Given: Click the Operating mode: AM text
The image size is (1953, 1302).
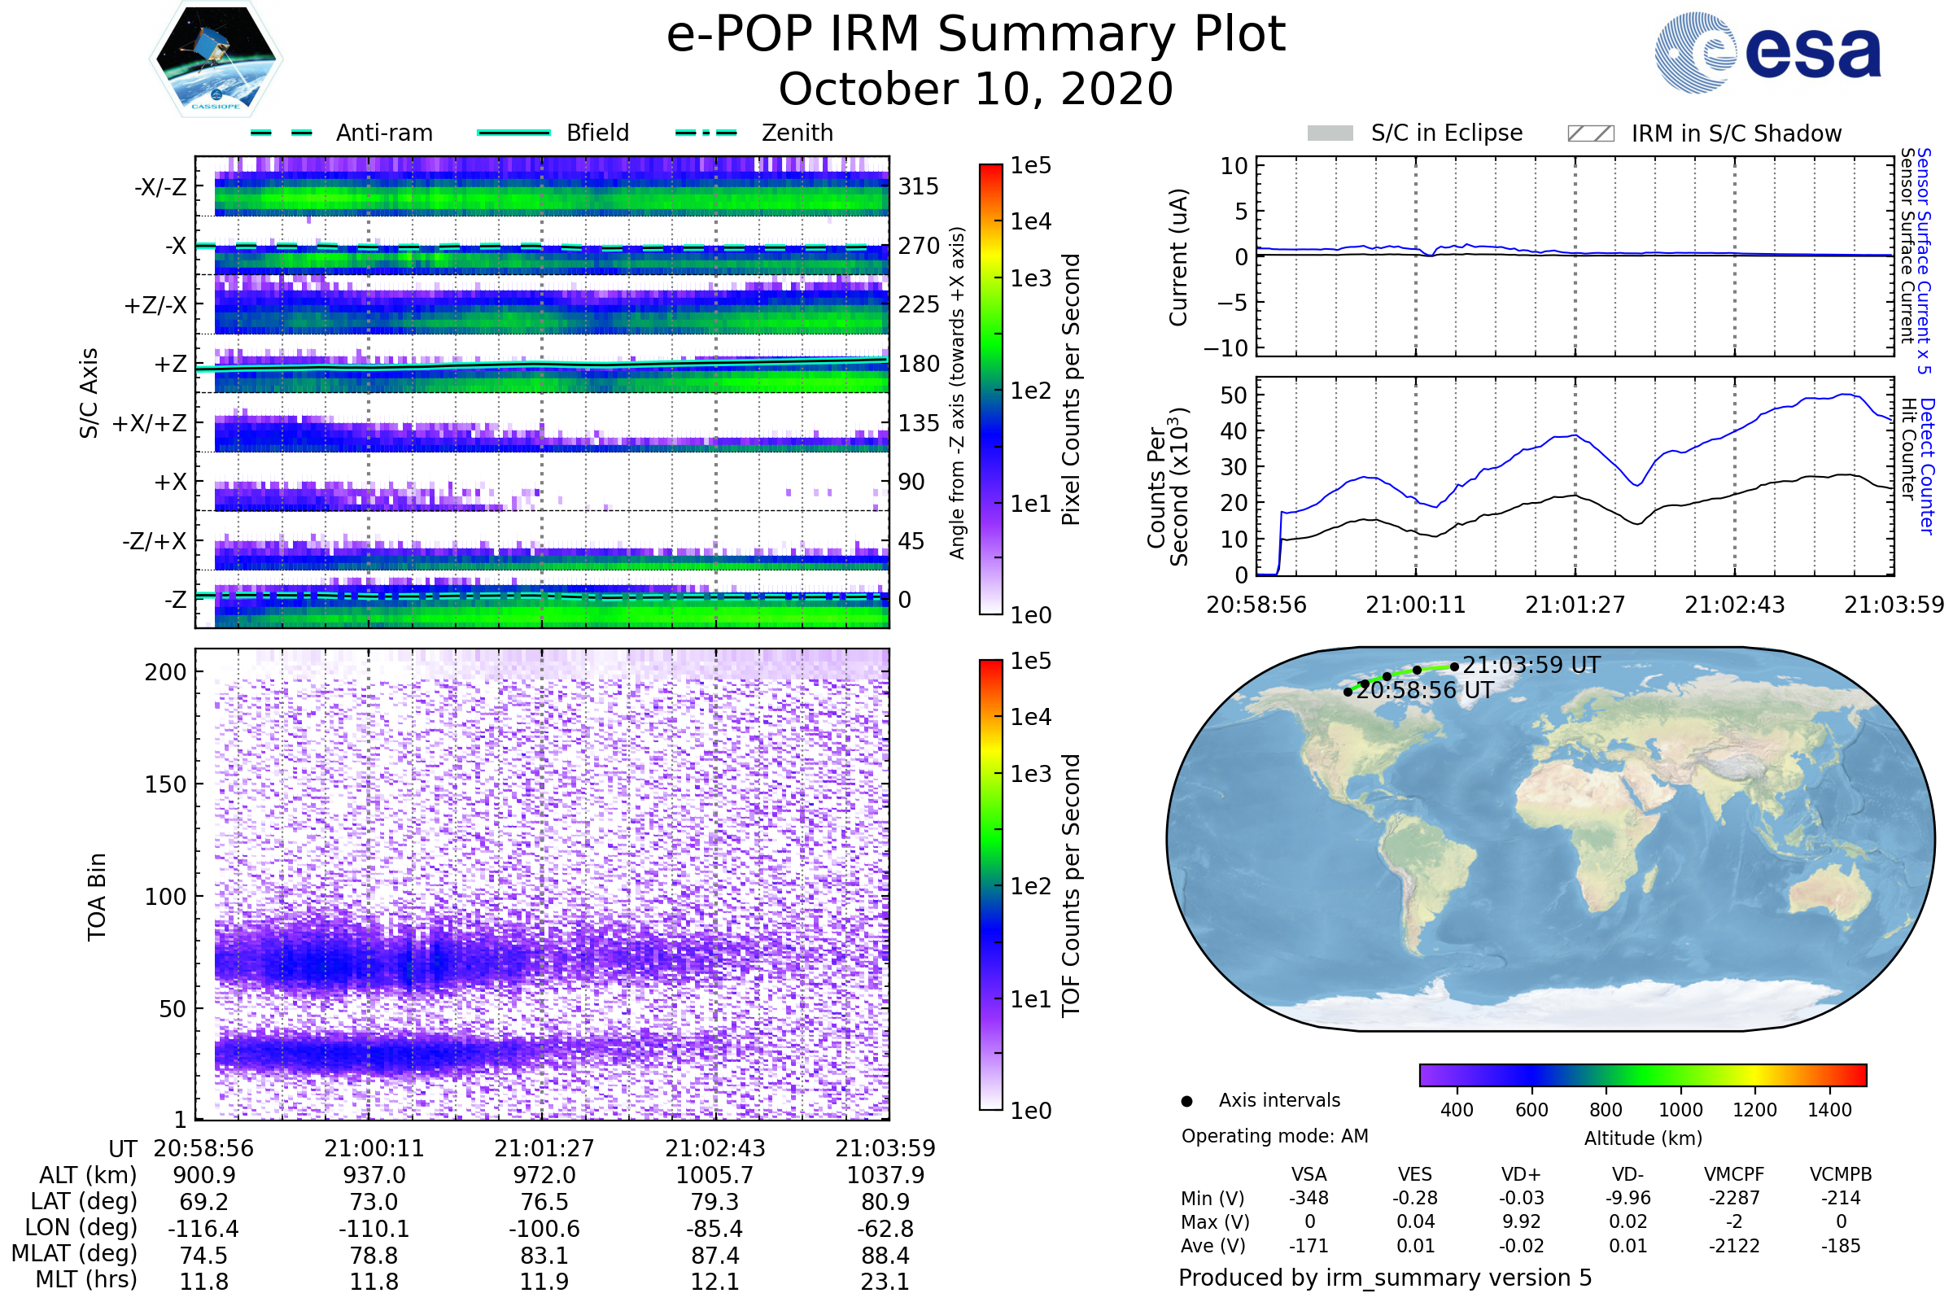Looking at the screenshot, I should 1274,1136.
